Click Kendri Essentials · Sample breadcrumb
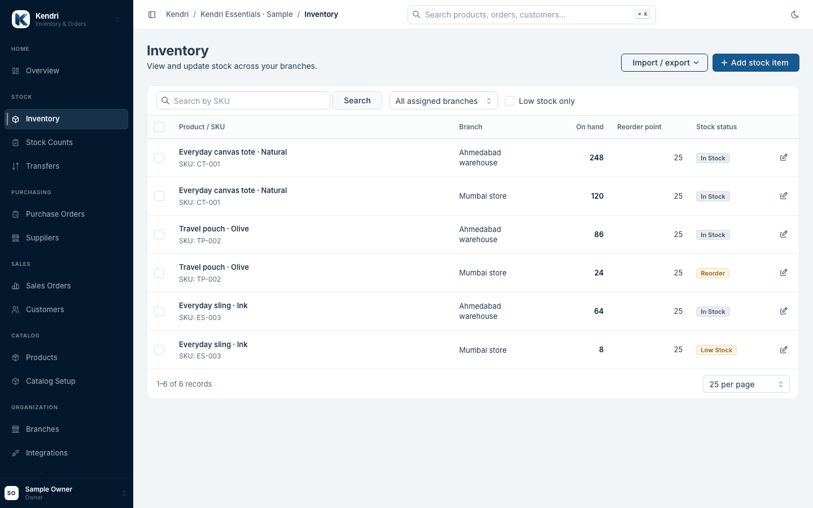Screen dimensions: 813x508 pos(247,15)
